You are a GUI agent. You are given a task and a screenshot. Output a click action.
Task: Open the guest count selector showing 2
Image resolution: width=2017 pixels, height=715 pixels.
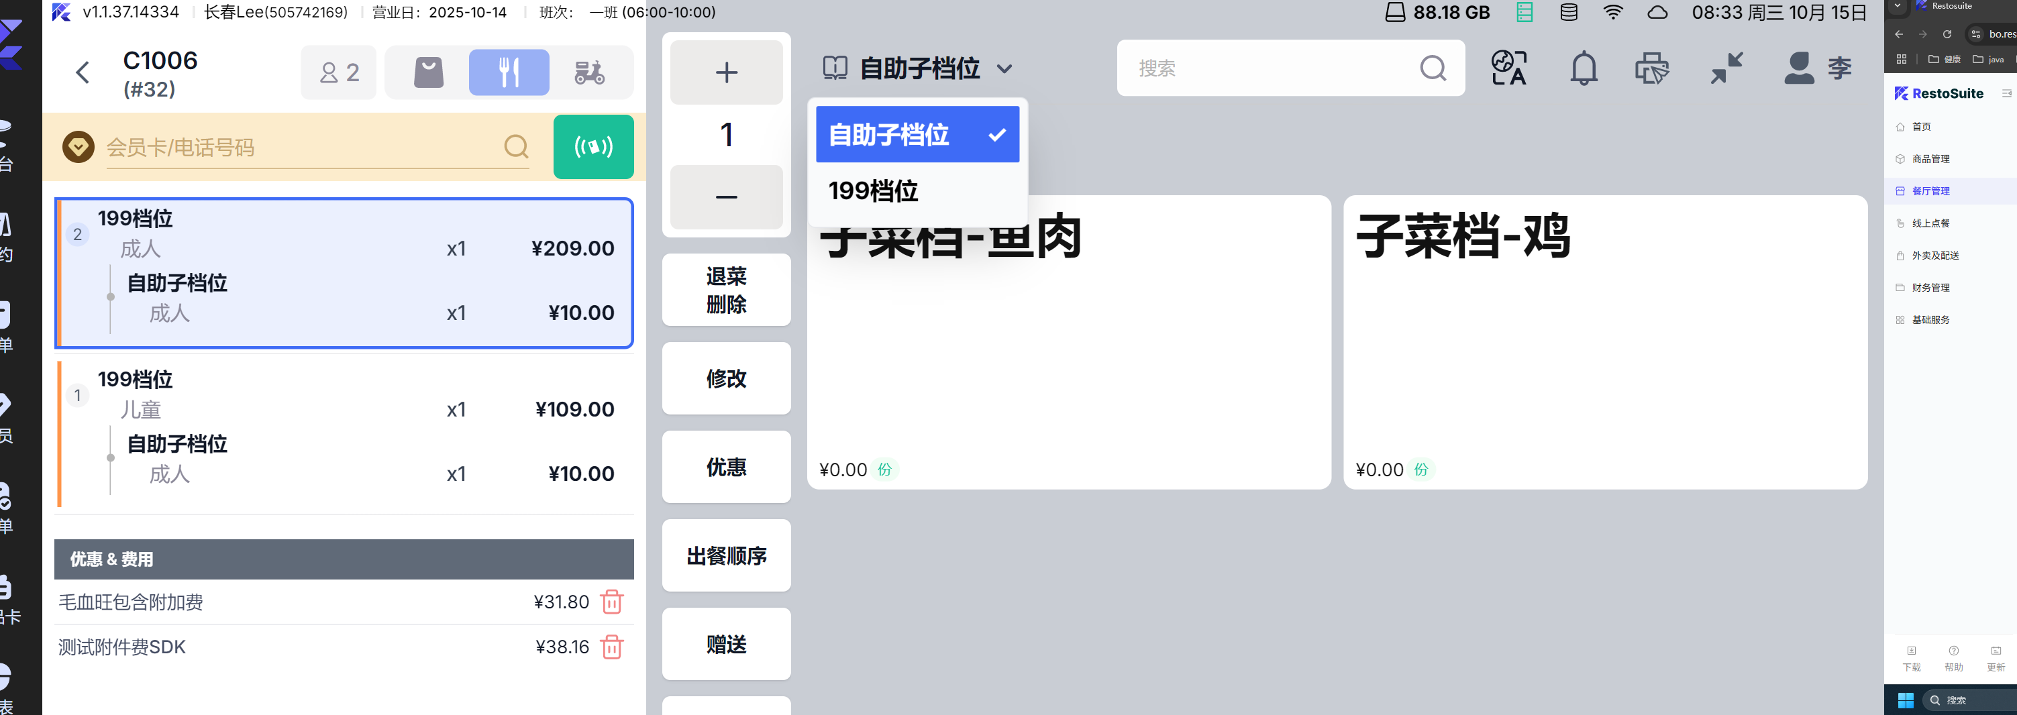(339, 72)
